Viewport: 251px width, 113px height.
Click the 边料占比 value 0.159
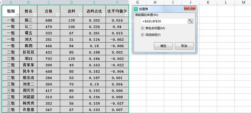95,103
